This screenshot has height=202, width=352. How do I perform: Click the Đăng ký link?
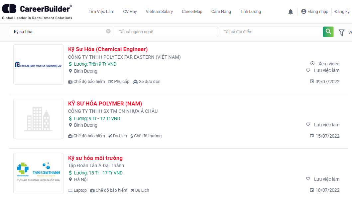[x=342, y=12]
